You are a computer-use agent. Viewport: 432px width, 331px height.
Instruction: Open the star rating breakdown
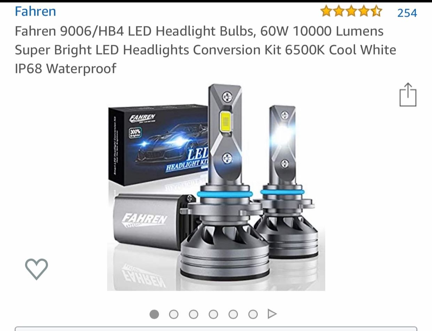pyautogui.click(x=351, y=12)
